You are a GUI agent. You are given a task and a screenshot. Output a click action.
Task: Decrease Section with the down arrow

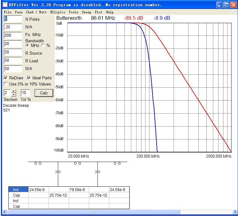(x=14, y=95)
